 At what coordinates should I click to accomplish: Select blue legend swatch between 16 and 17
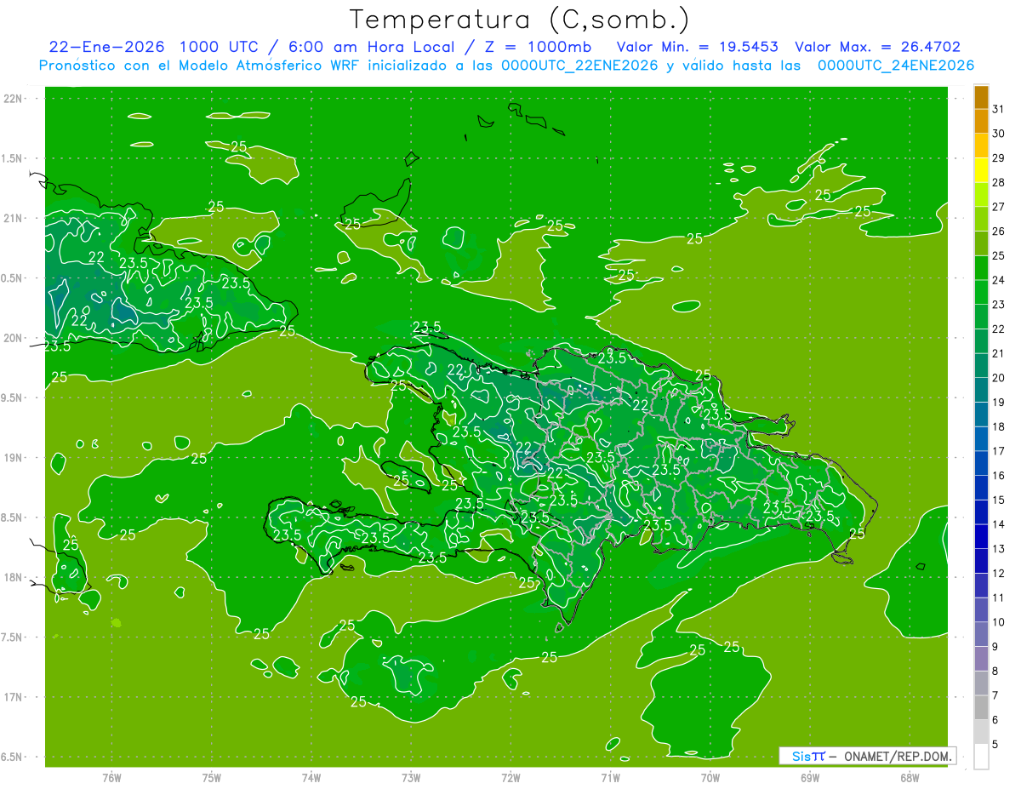(x=981, y=464)
